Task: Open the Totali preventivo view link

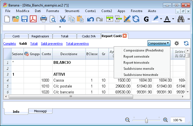Action: tap(77, 44)
